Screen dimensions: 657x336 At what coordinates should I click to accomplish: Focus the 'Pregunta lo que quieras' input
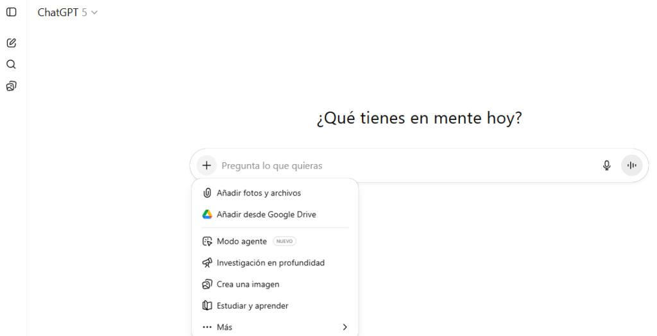coord(406,165)
